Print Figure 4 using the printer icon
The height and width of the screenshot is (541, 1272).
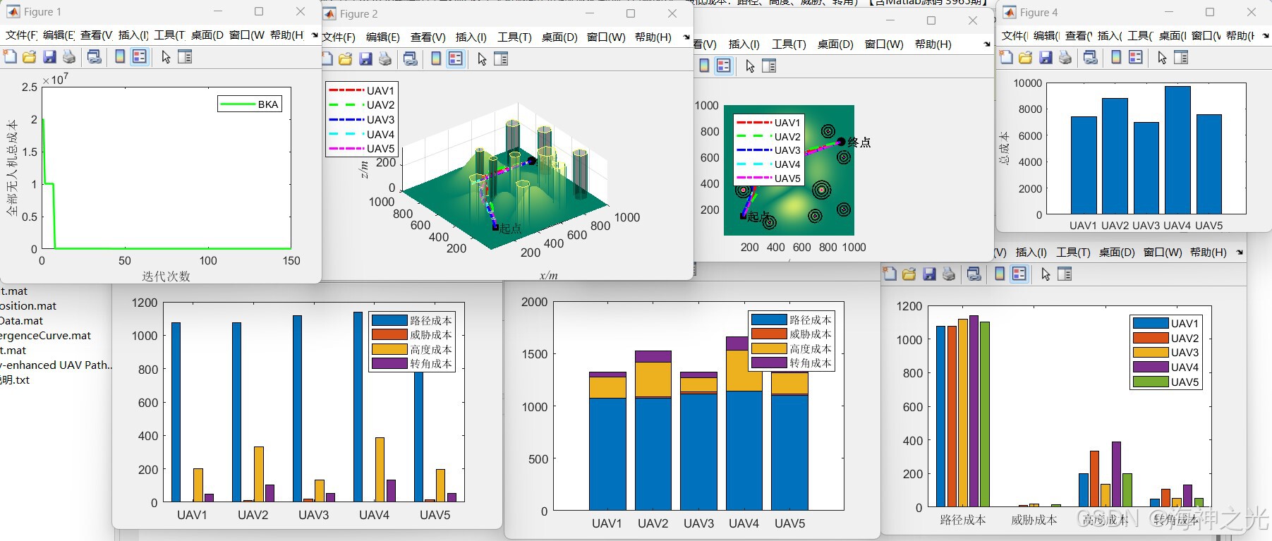(x=1065, y=57)
